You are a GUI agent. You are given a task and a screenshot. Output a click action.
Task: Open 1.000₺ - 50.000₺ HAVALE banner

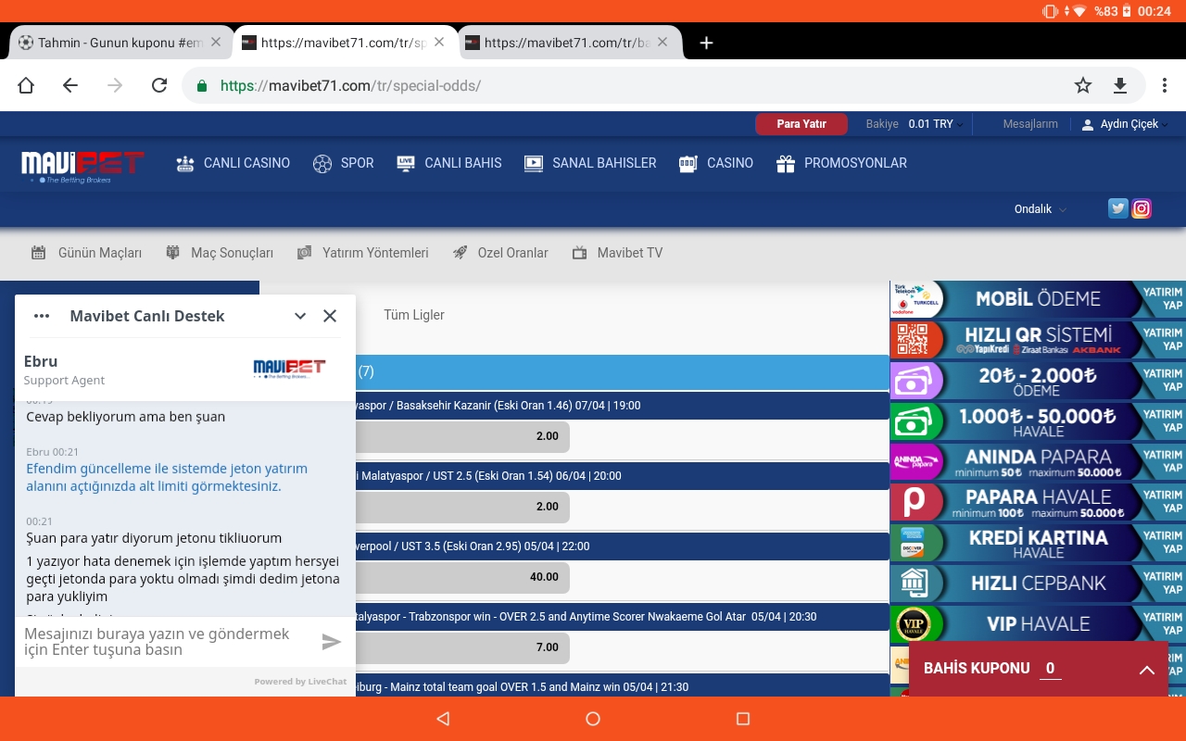tap(1038, 421)
